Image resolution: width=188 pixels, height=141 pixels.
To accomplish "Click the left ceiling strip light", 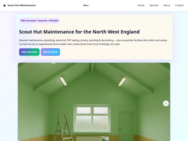I will 63,81.
